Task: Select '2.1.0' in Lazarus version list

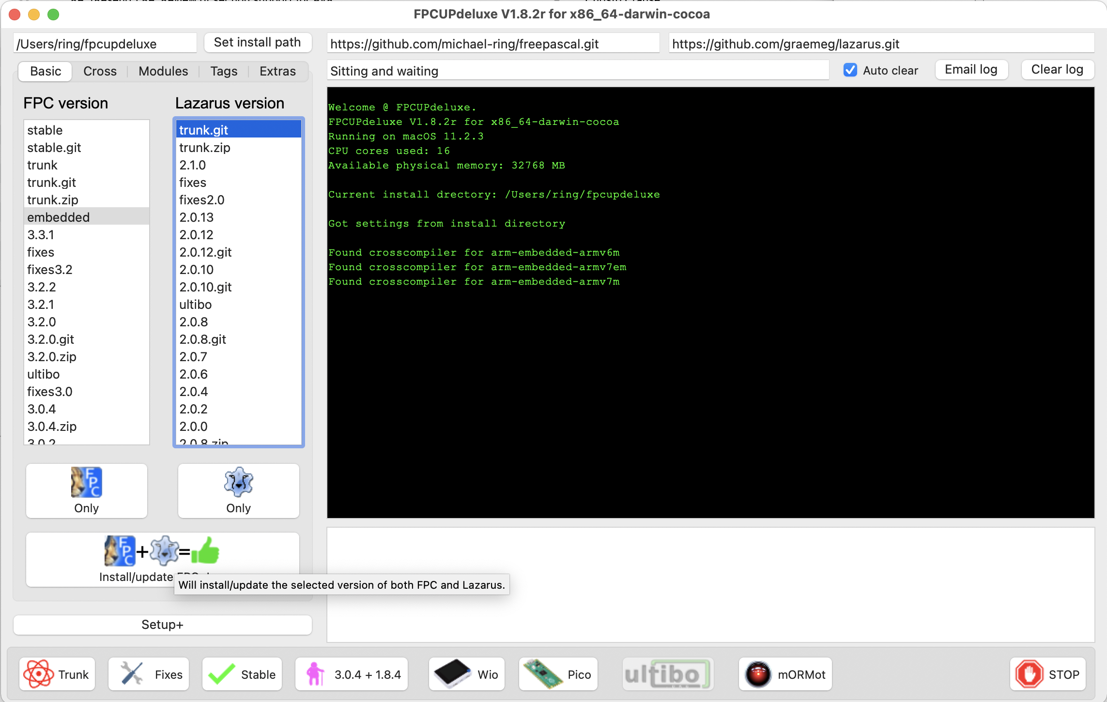Action: pos(239,165)
